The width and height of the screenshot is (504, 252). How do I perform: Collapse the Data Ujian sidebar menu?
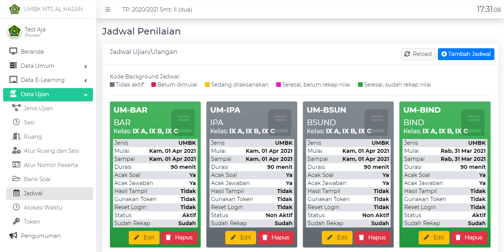point(48,94)
